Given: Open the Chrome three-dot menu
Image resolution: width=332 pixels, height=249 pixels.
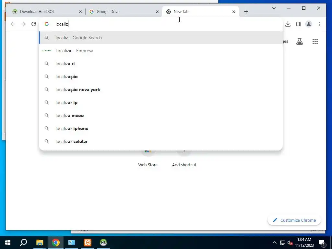Looking at the screenshot, I should coord(319,24).
